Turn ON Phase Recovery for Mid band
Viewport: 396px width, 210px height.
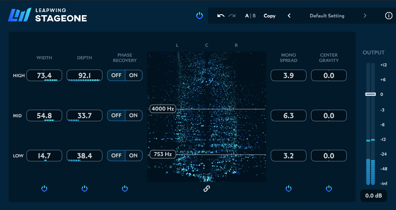coord(133,115)
